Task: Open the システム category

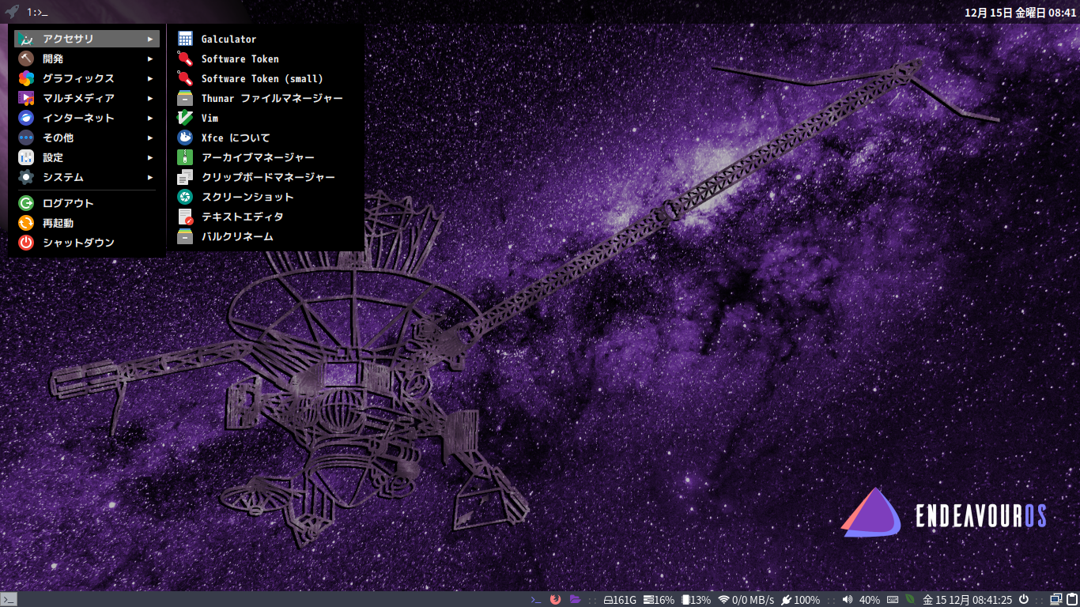Action: click(x=87, y=177)
